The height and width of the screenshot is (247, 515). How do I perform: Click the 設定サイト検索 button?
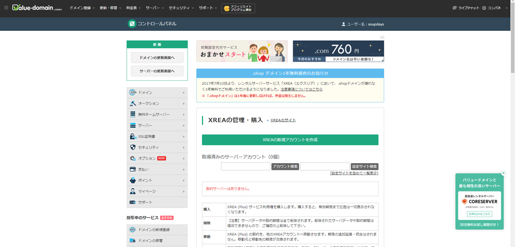pyautogui.click(x=365, y=167)
